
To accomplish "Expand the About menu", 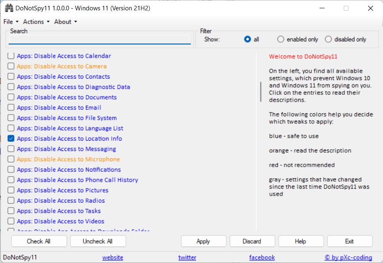I will point(65,22).
